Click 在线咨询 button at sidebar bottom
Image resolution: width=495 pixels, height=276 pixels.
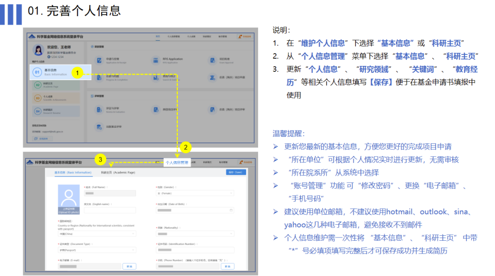[x=42, y=139]
